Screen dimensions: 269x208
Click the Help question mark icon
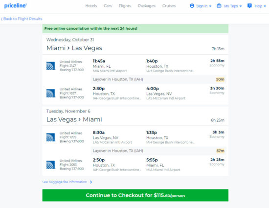(249, 6)
